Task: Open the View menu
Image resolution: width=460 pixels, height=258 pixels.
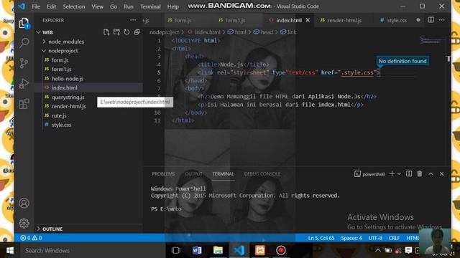Action: (97, 6)
